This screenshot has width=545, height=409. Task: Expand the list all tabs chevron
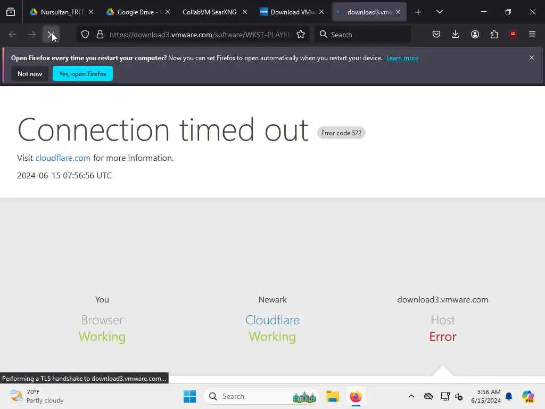(439, 12)
